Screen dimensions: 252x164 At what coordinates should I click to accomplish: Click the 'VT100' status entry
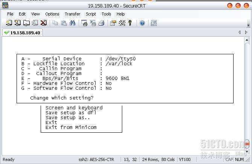pyautogui.click(x=185, y=159)
